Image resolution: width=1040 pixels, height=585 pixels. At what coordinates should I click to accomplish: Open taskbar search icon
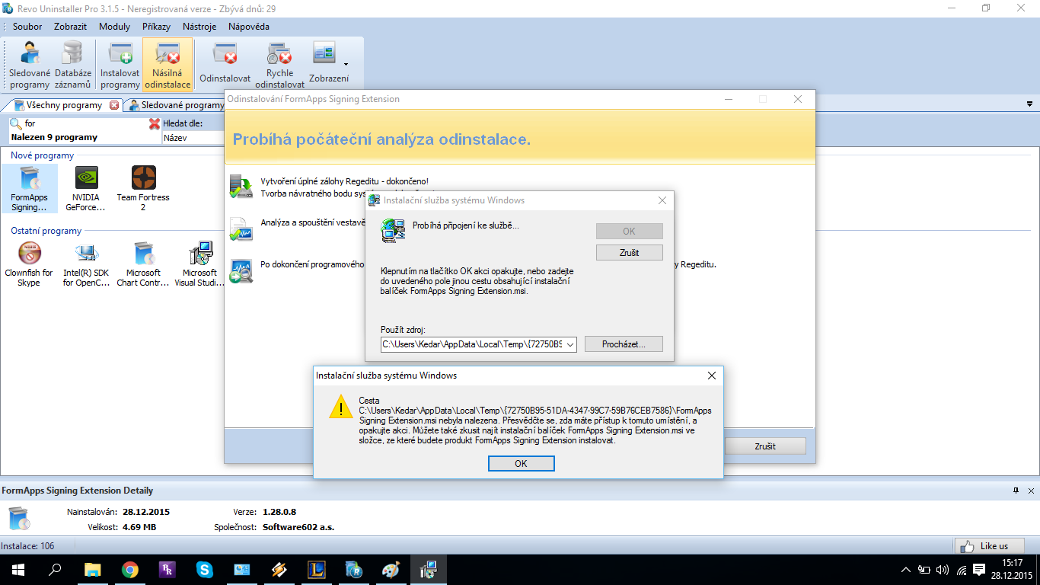pyautogui.click(x=55, y=569)
